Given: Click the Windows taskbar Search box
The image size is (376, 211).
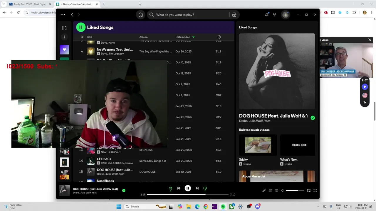Looking at the screenshot, I should pyautogui.click(x=145, y=207).
